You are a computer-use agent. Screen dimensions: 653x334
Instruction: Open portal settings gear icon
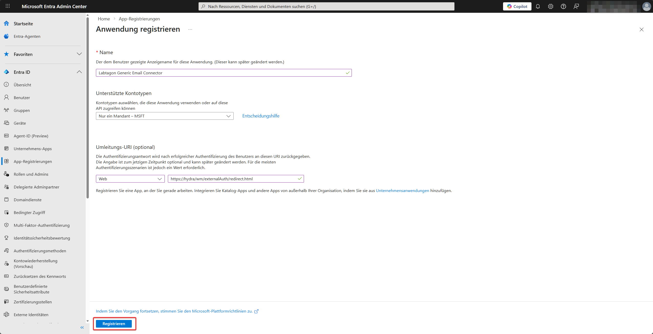(x=550, y=6)
